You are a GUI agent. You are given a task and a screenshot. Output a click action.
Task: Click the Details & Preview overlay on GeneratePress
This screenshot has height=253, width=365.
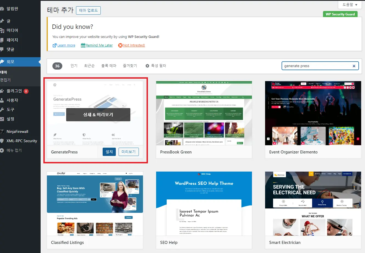click(x=98, y=115)
